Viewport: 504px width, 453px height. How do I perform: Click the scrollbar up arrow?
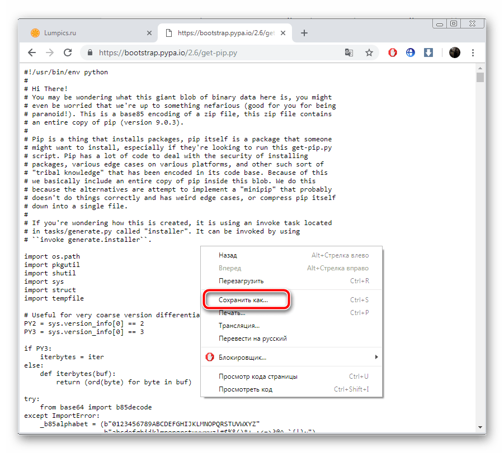tap(480, 68)
